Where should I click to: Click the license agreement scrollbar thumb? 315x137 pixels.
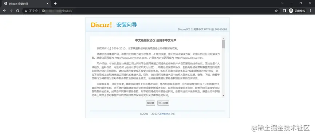[223, 44]
